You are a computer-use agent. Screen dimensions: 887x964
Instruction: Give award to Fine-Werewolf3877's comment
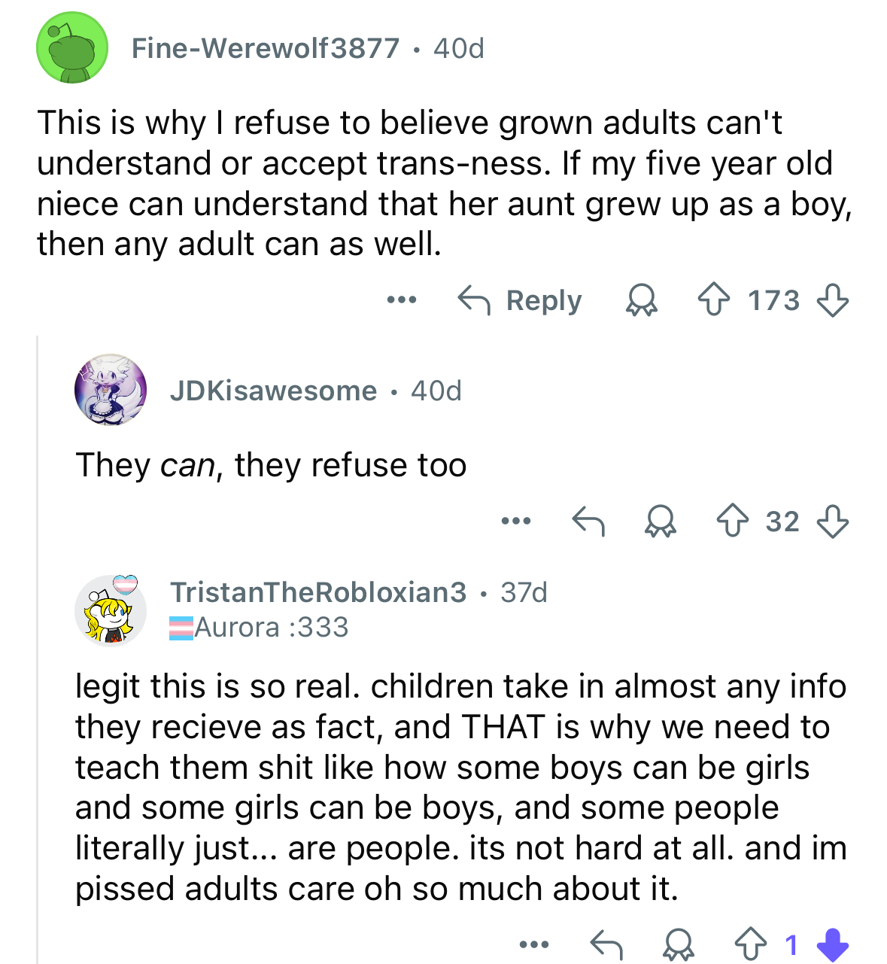click(x=642, y=301)
